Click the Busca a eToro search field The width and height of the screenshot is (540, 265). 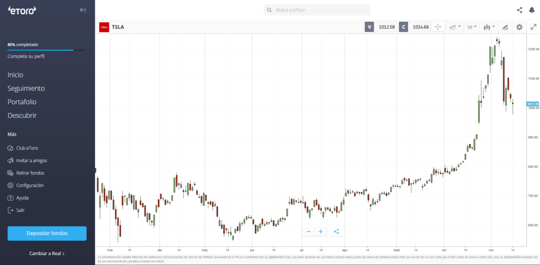click(x=317, y=10)
